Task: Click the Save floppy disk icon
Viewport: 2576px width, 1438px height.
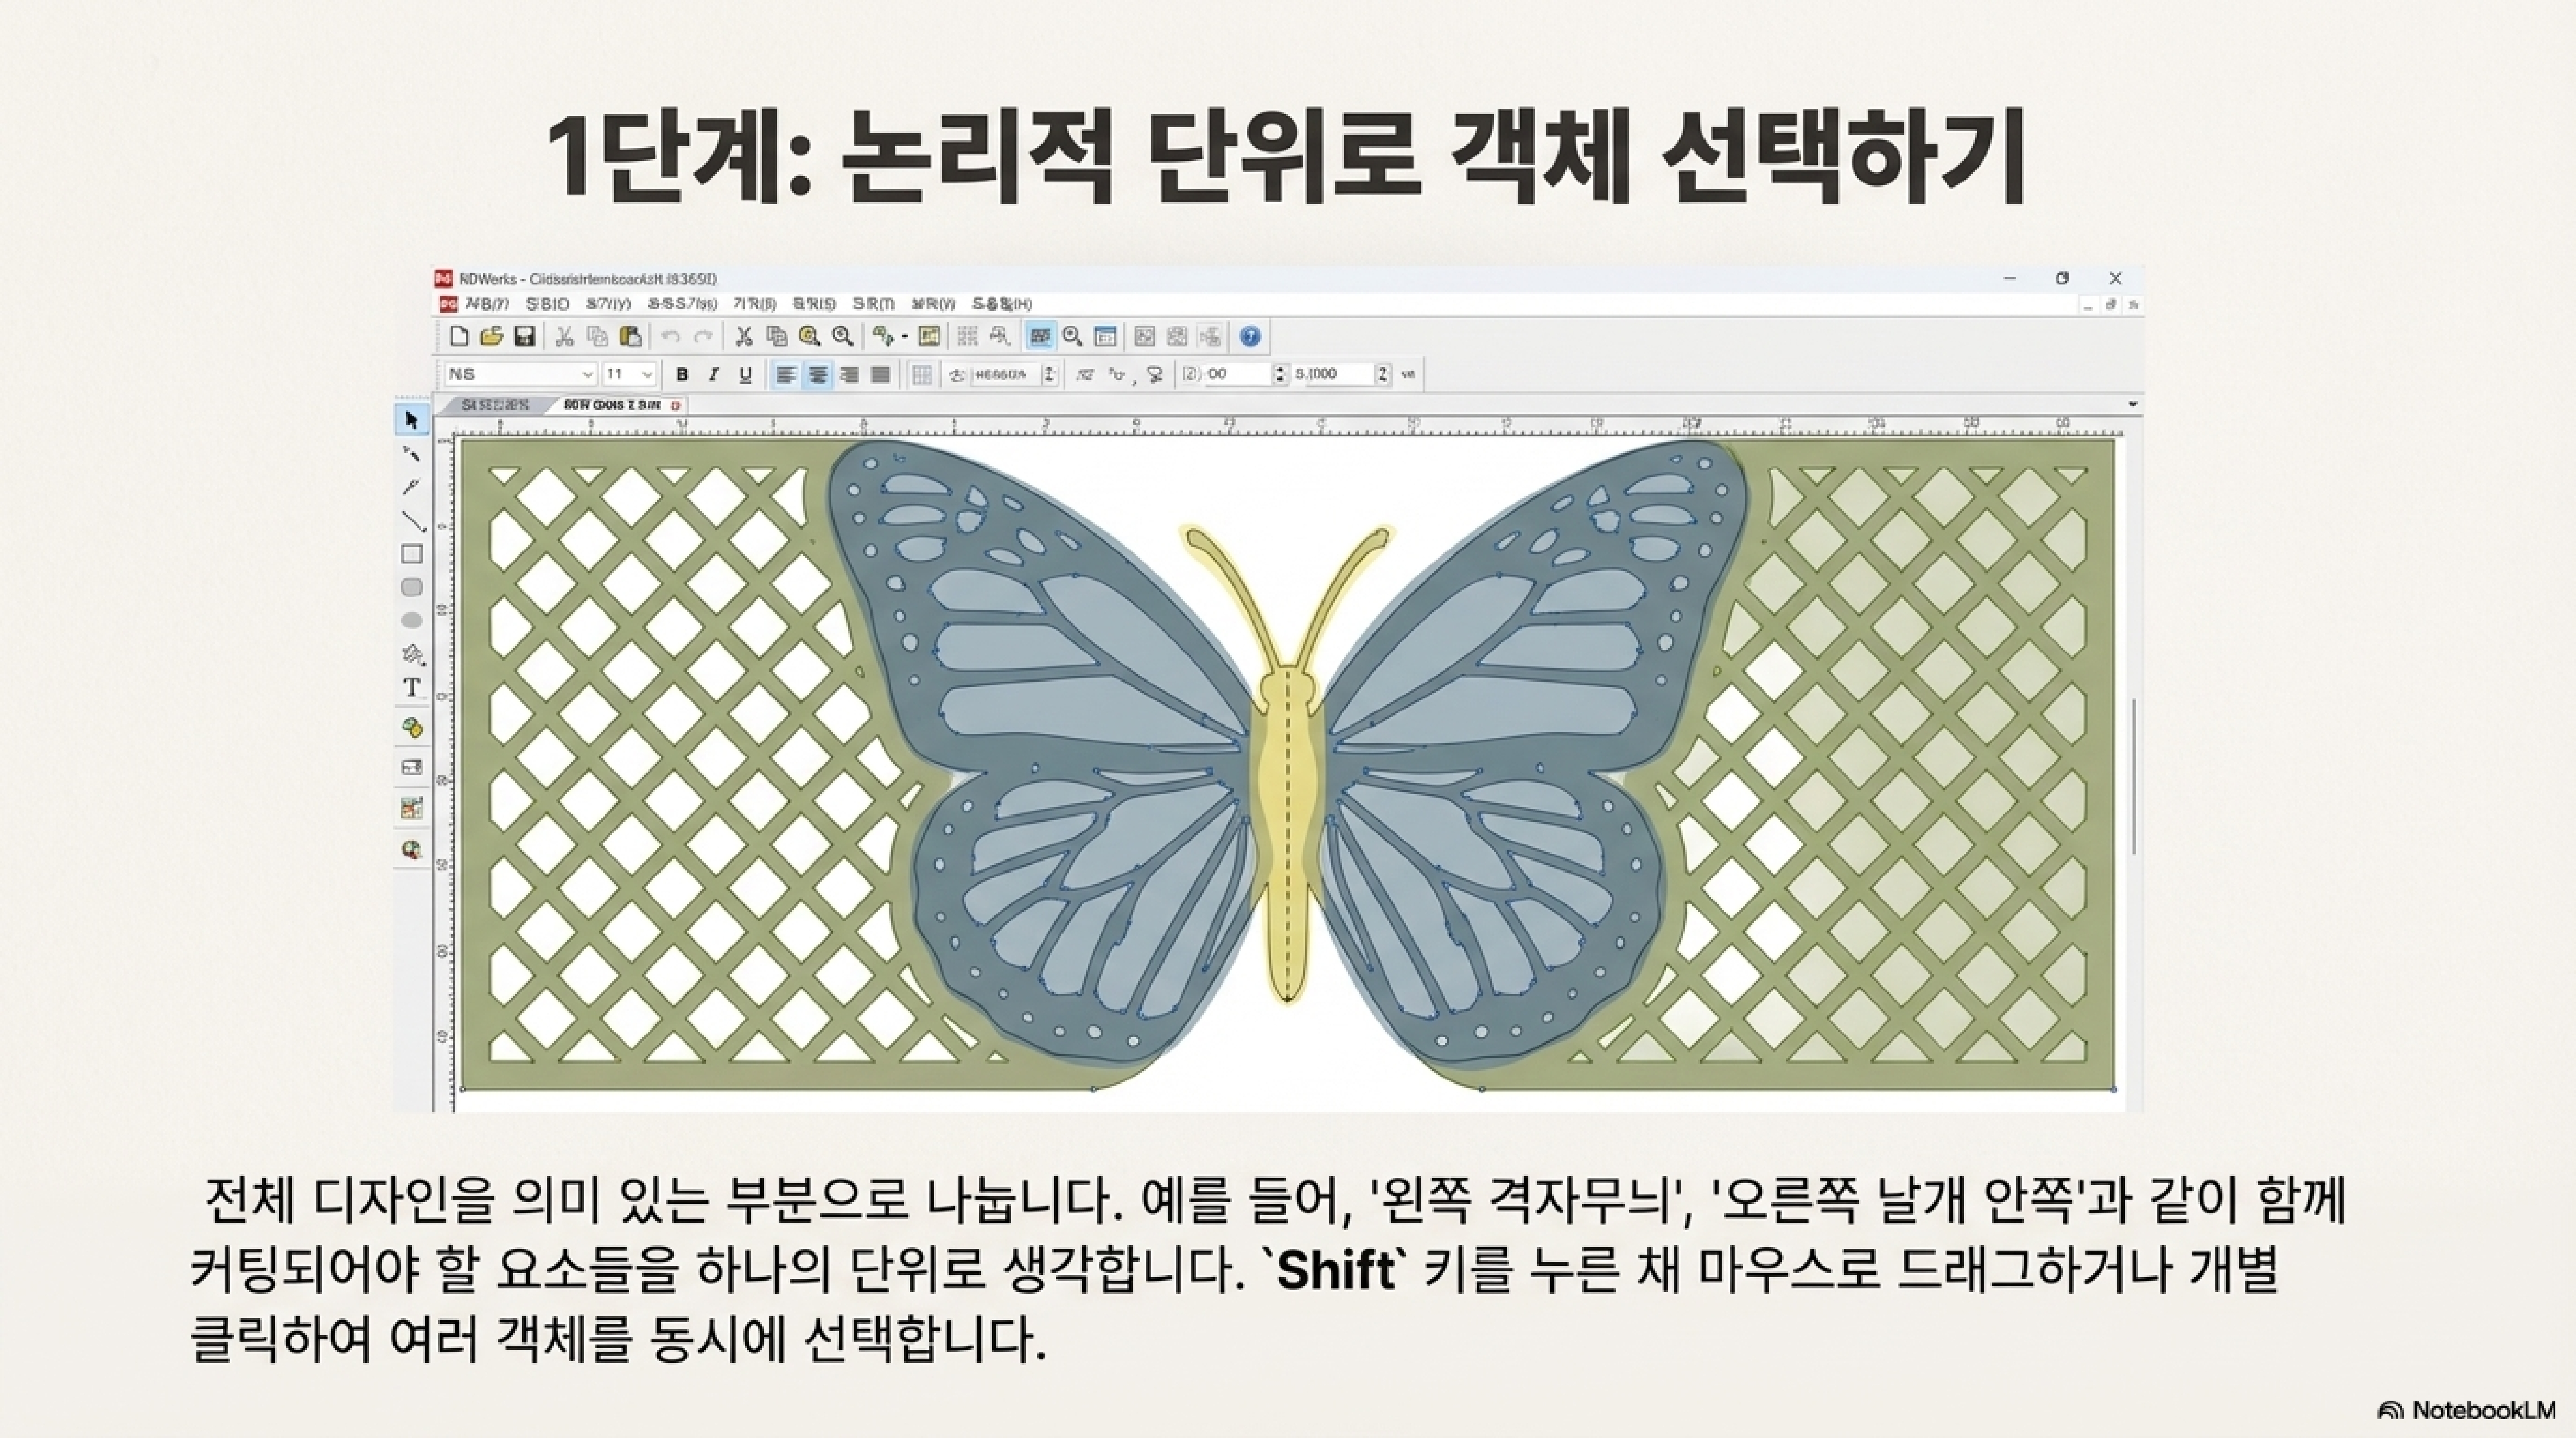Action: pyautogui.click(x=524, y=337)
